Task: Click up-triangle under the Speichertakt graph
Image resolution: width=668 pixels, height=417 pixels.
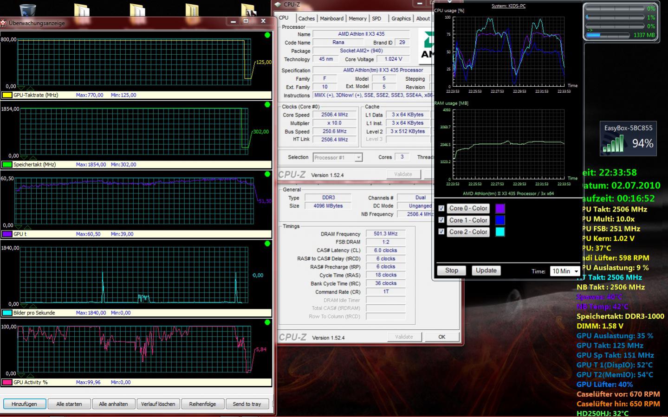Action: [33, 157]
